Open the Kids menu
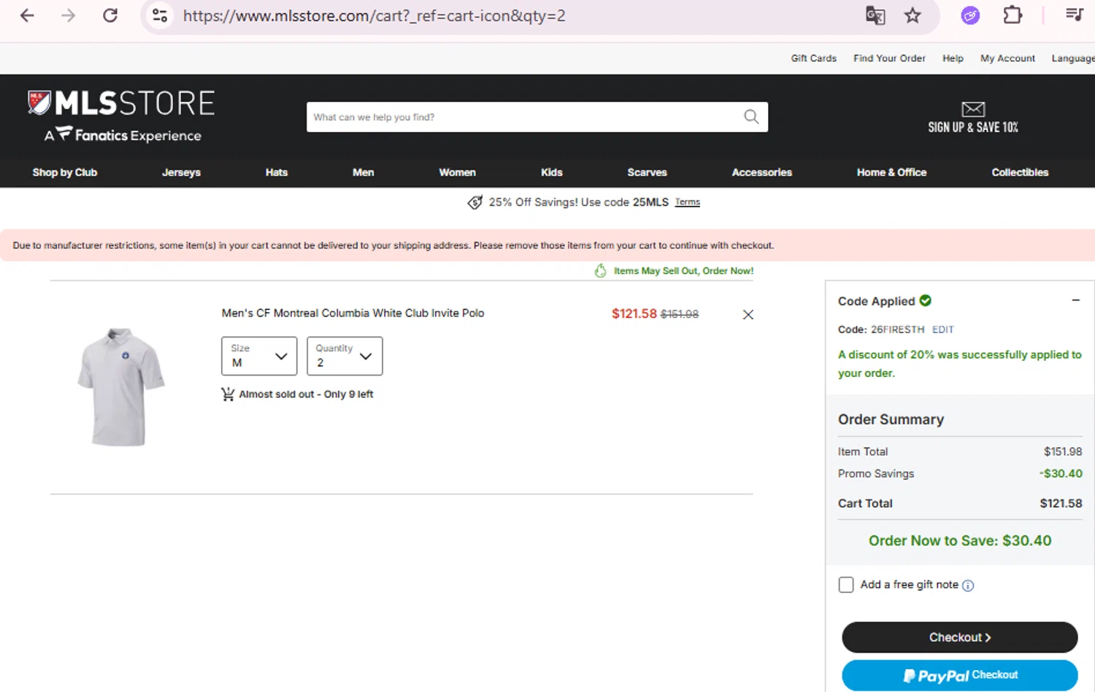1095x692 pixels. pyautogui.click(x=552, y=172)
